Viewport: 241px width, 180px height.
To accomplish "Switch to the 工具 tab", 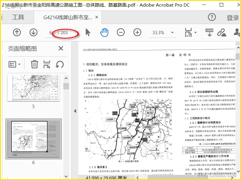I will (x=18, y=17).
